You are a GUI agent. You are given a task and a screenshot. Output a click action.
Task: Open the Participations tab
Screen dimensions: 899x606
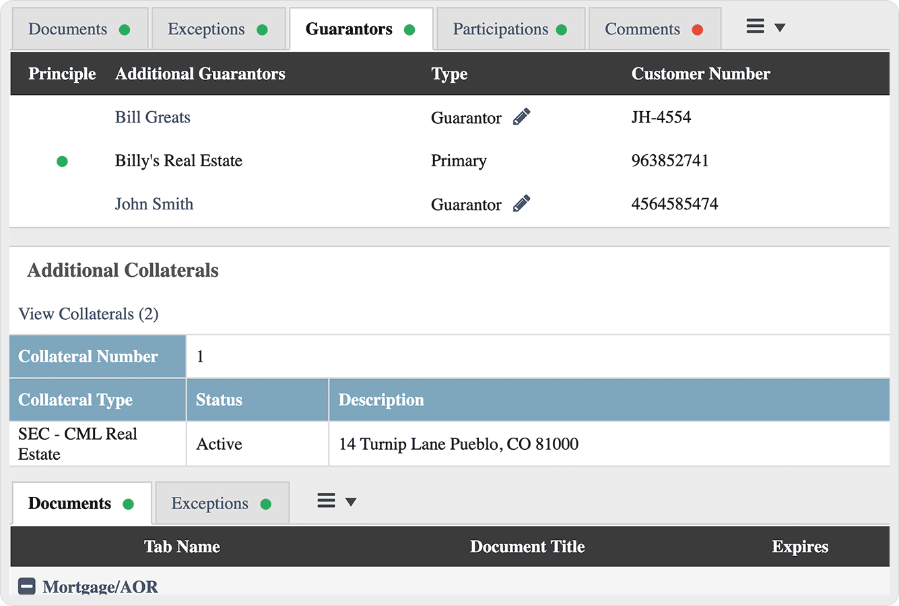(x=500, y=30)
